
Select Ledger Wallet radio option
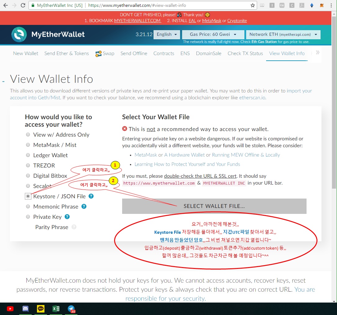coord(28,155)
